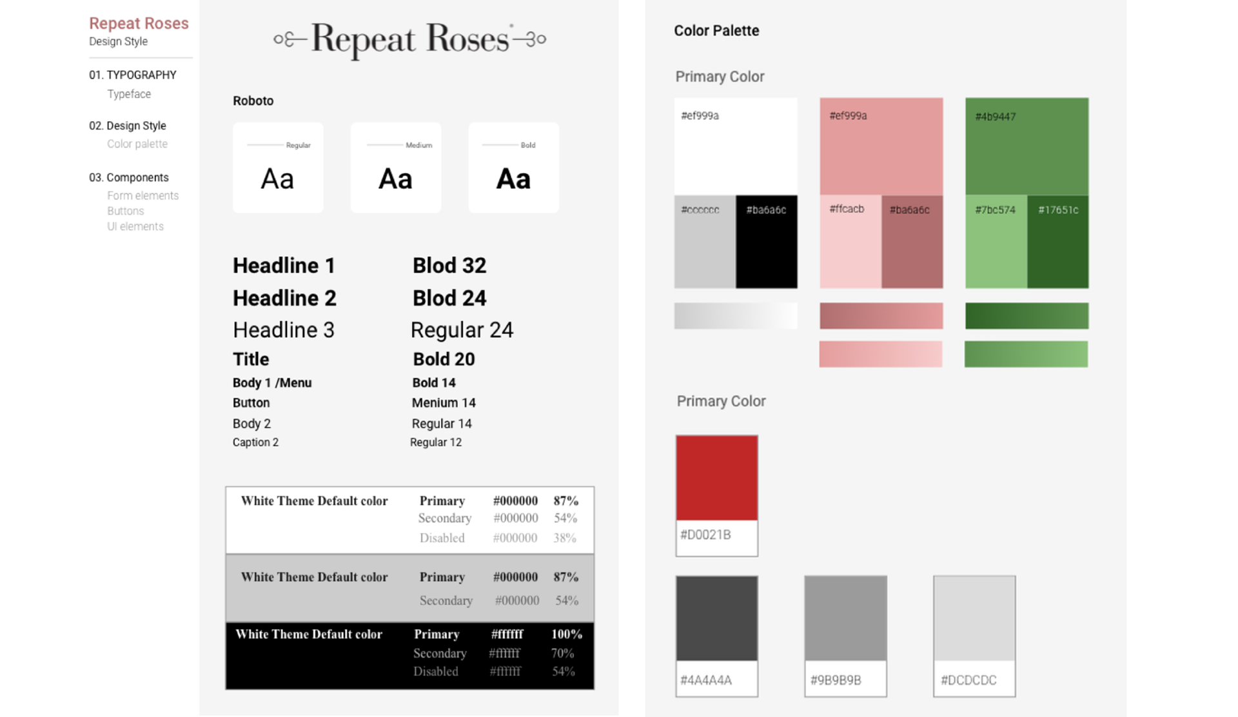Select the dark rose gradient bar
The height and width of the screenshot is (717, 1238).
click(881, 316)
